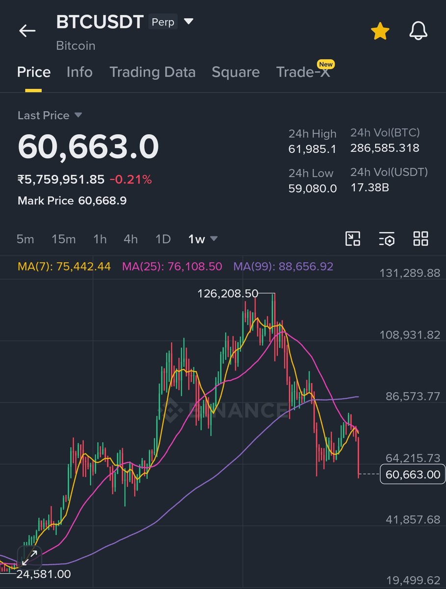Open the Info tab
This screenshot has height=589, width=446.
pos(79,72)
